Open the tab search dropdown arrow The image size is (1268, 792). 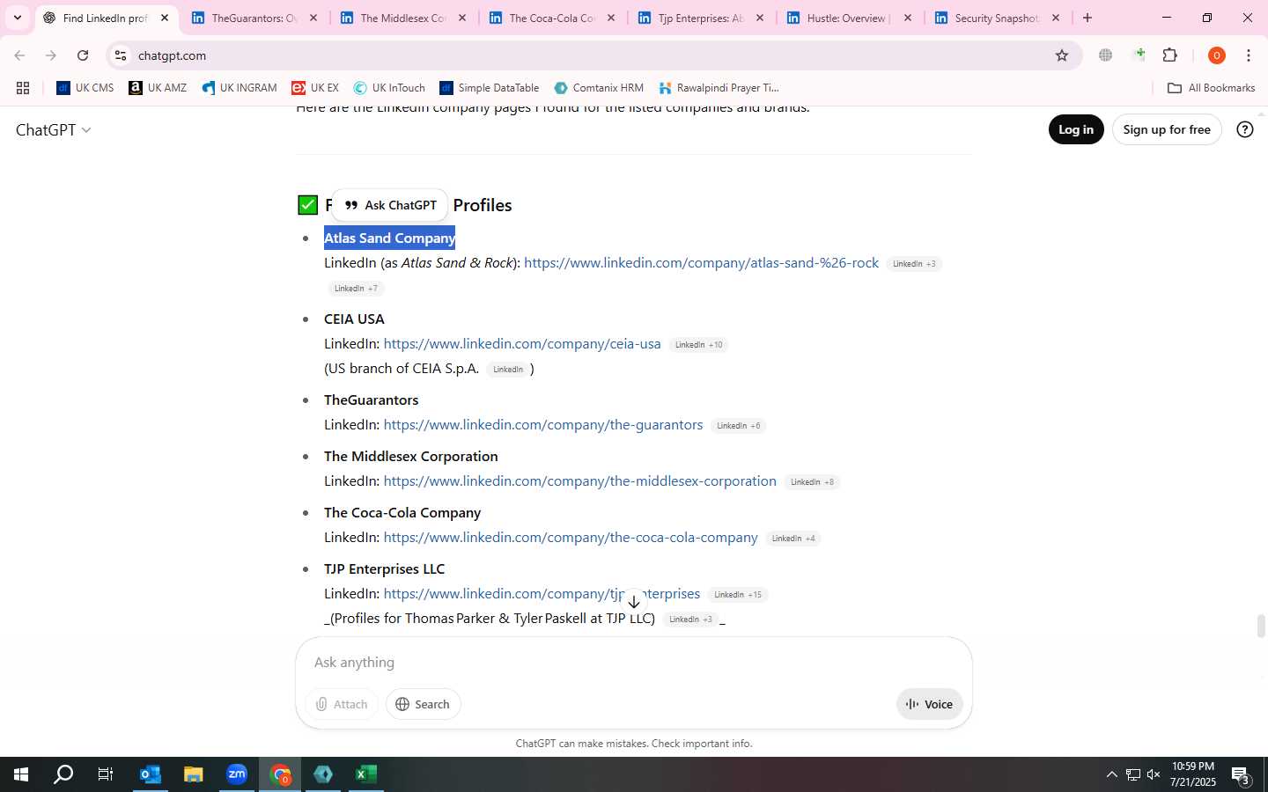click(17, 18)
